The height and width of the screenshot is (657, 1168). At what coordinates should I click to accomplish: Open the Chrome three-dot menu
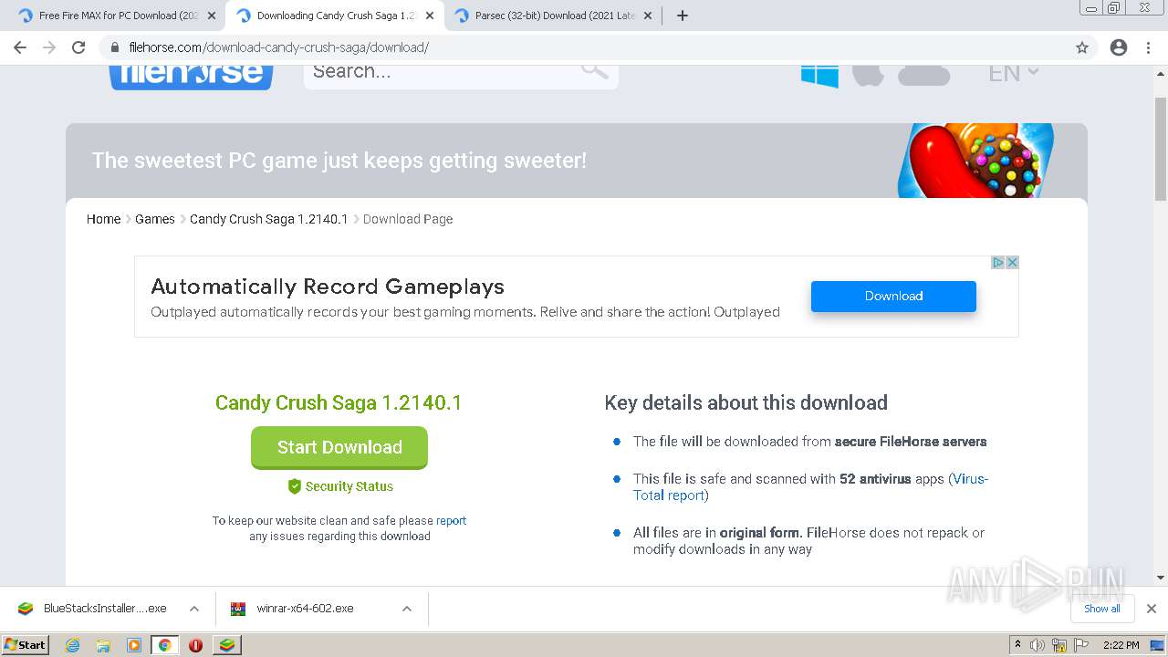[x=1150, y=47]
